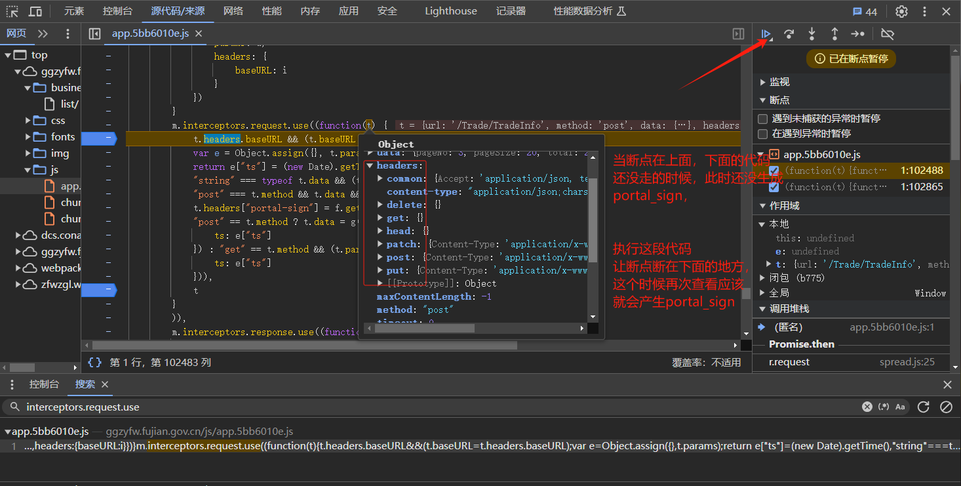Expand the patch property in tooltip

point(380,244)
